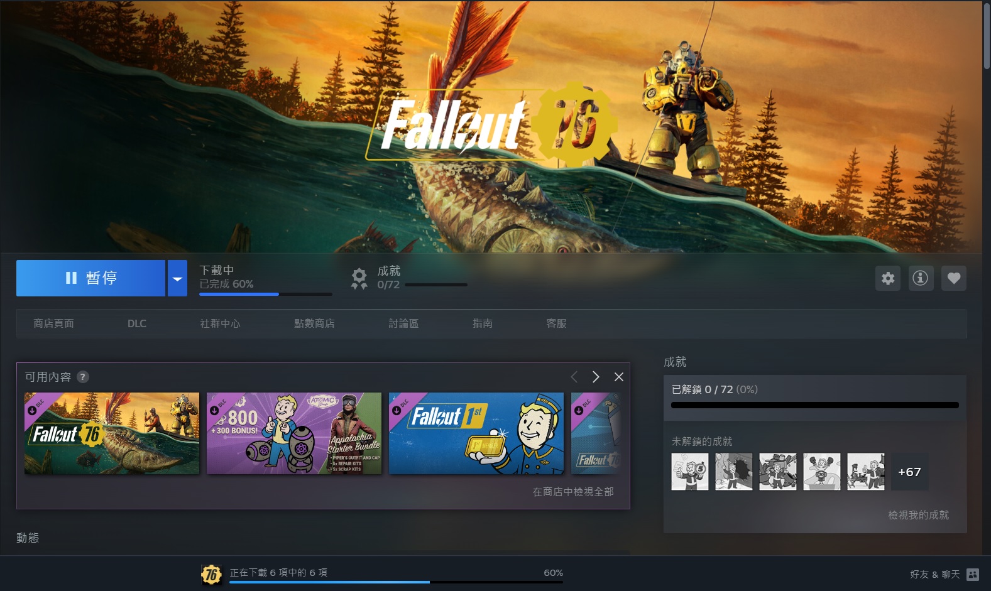Open the DLC tab

pos(137,323)
